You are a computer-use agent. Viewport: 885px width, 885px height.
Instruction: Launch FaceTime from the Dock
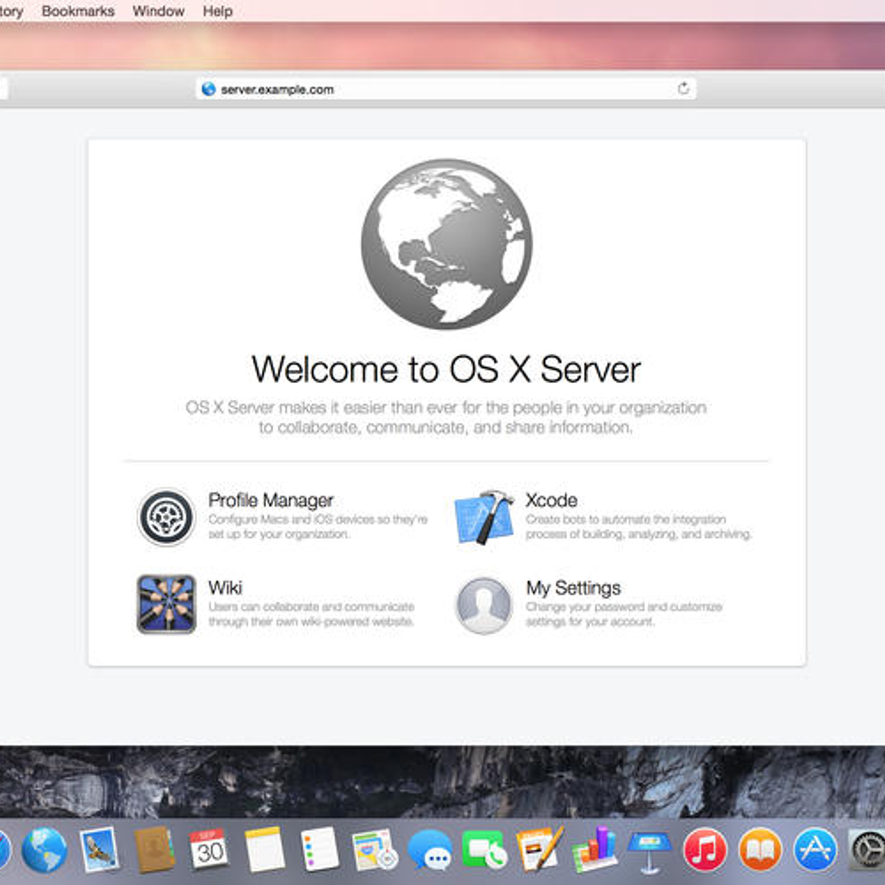point(485,851)
